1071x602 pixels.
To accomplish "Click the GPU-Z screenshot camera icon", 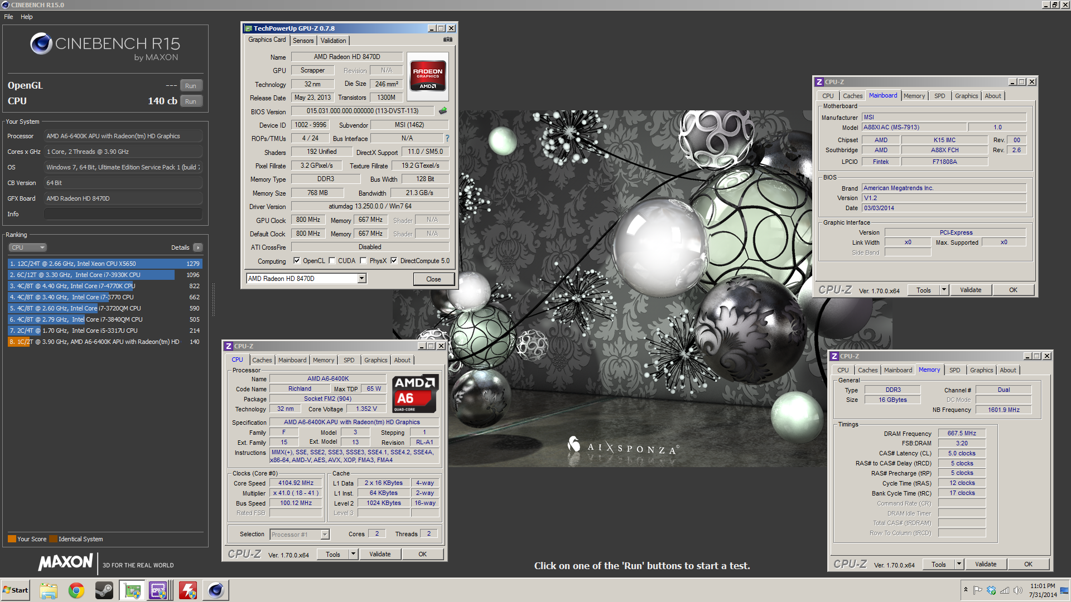I will pos(447,40).
